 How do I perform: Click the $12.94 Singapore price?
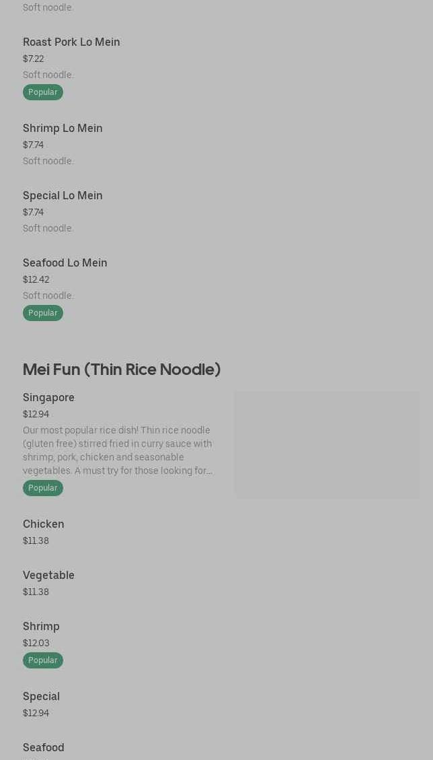click(36, 415)
